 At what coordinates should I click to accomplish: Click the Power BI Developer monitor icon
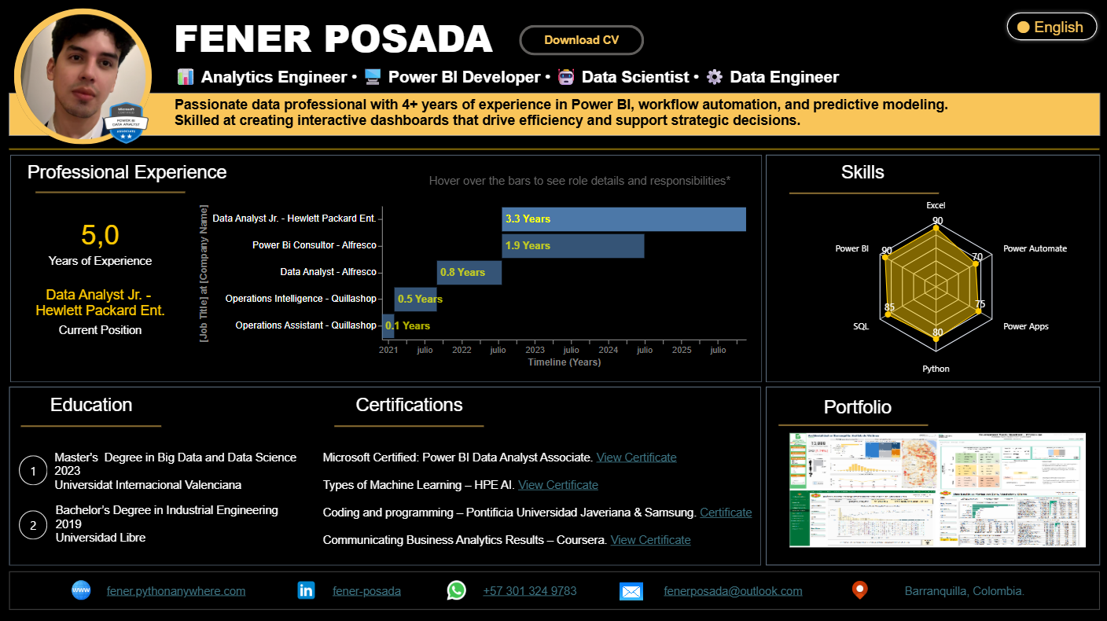pos(374,76)
